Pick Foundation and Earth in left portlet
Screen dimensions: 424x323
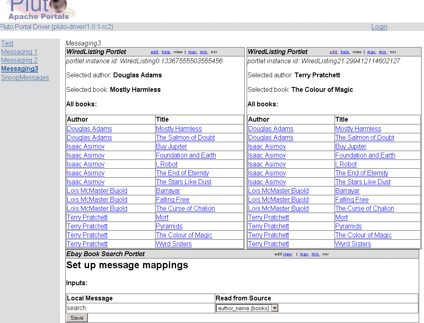[x=186, y=155]
